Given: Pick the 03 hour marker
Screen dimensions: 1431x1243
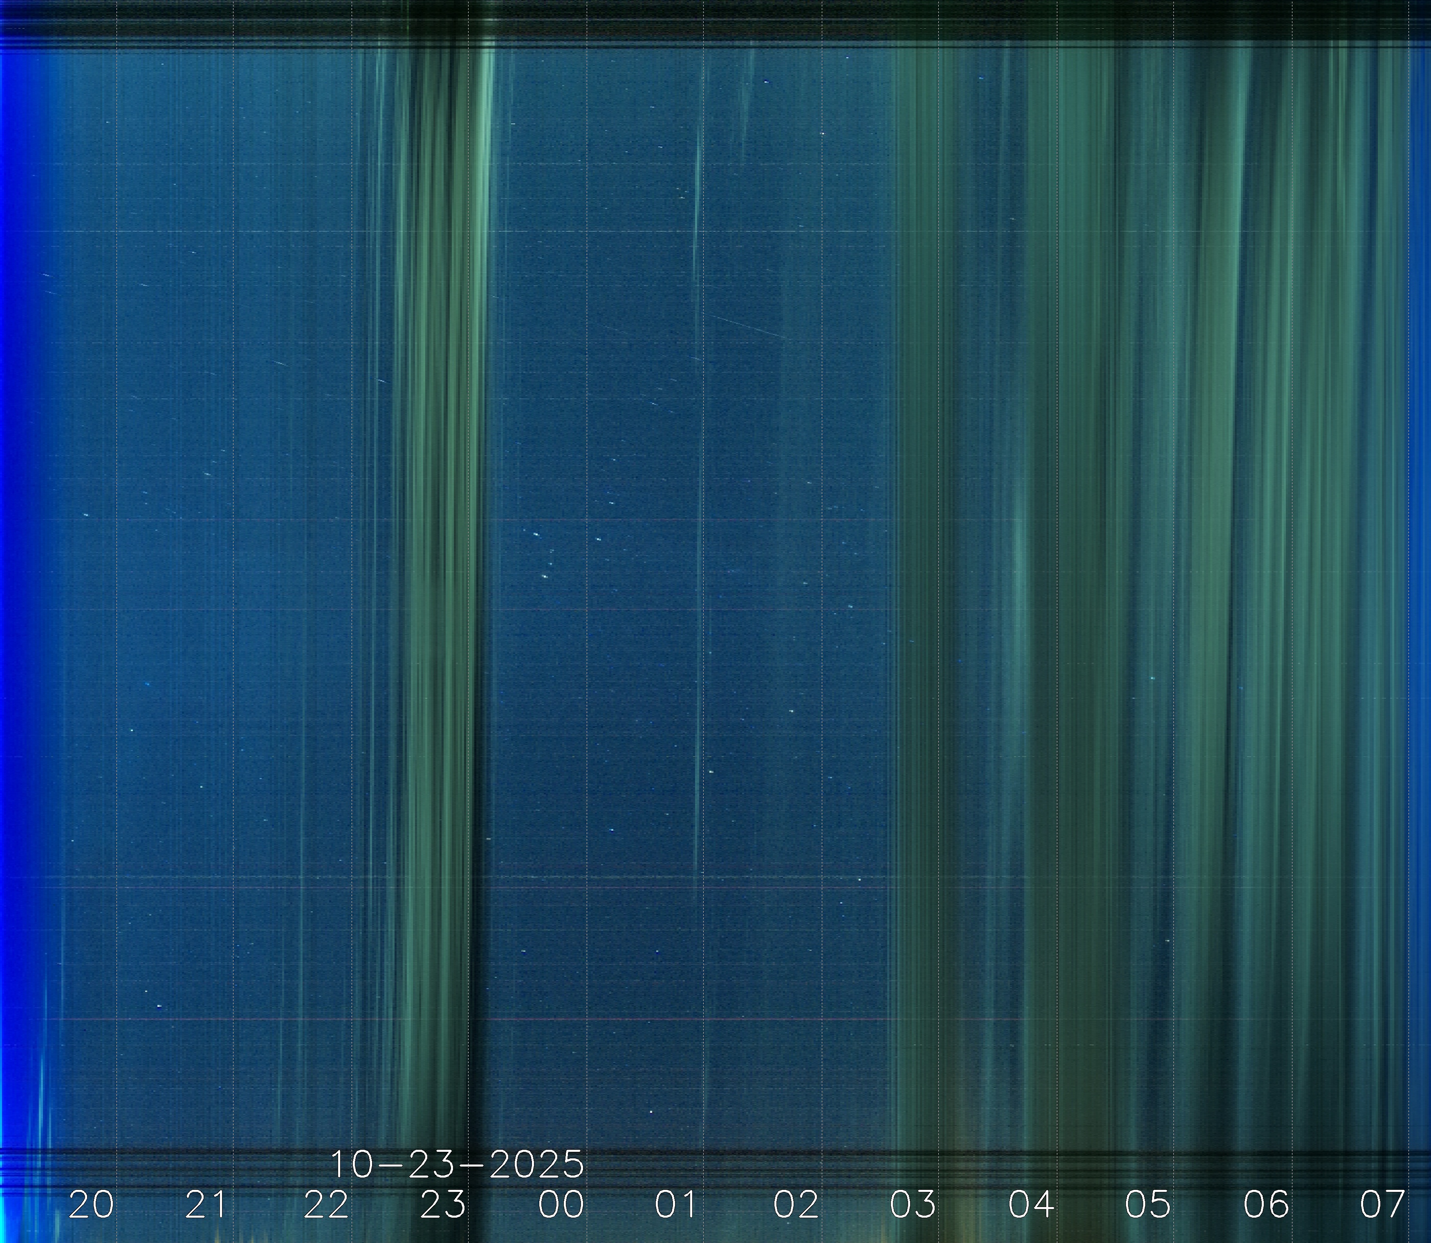Looking at the screenshot, I should (x=913, y=1205).
